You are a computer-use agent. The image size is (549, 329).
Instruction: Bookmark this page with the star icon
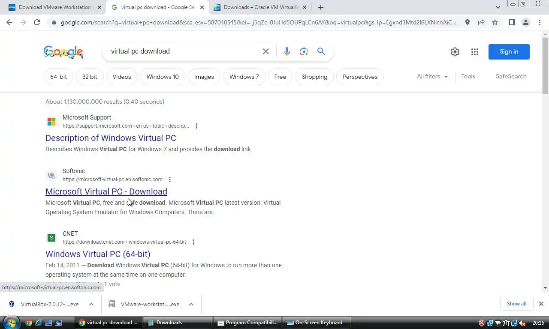[x=495, y=22]
